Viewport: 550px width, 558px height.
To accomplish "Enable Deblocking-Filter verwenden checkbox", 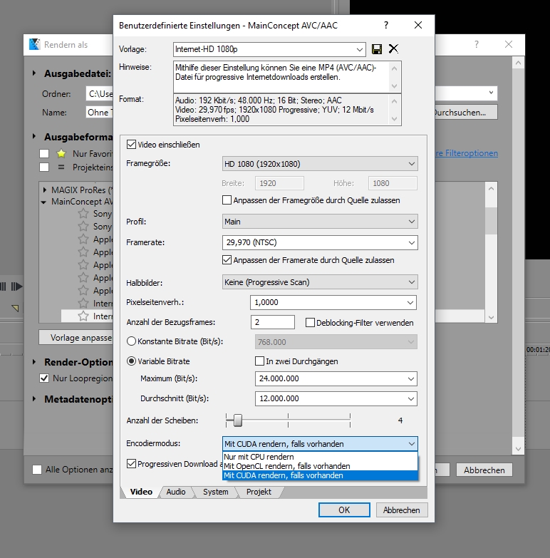I will click(310, 322).
